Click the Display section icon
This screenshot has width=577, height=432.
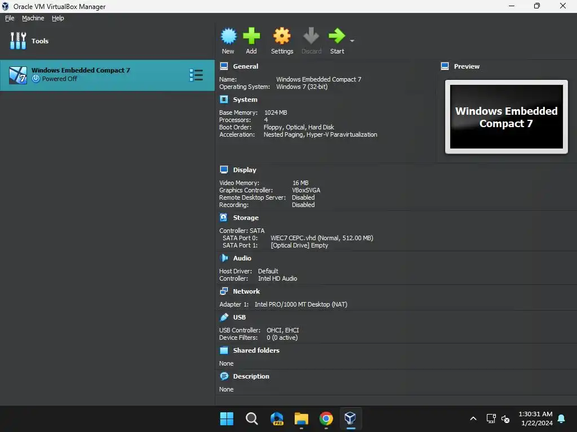click(224, 169)
